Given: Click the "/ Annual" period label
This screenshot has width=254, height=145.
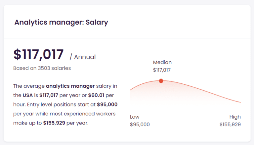Looking at the screenshot, I should pos(83,57).
